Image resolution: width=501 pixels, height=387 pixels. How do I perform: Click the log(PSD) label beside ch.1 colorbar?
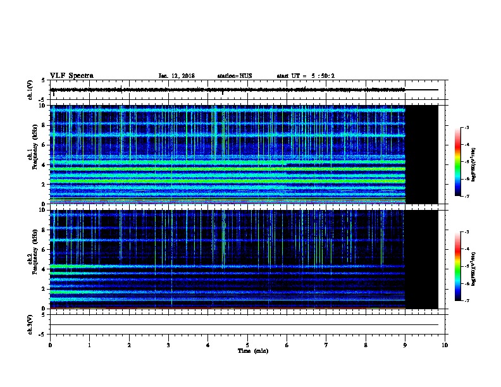pyautogui.click(x=473, y=164)
